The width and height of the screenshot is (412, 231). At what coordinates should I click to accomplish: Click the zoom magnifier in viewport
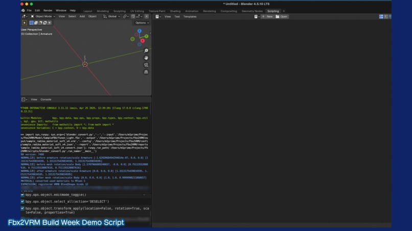[146, 50]
